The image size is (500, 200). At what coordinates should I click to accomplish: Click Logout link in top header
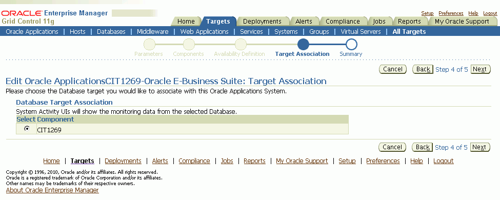coord(490,13)
